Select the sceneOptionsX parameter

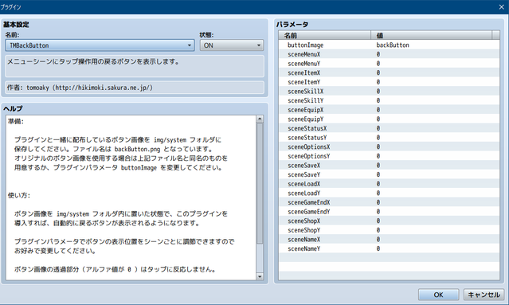tap(309, 147)
